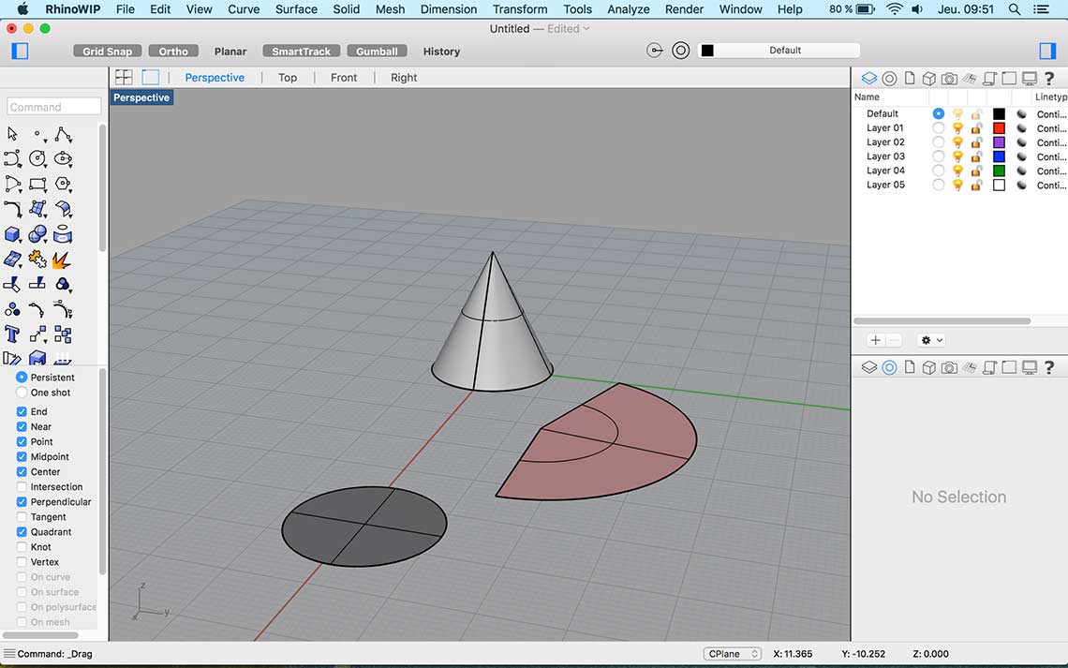Image resolution: width=1068 pixels, height=668 pixels.
Task: Open Help question mark in Layers panel
Action: point(1049,79)
